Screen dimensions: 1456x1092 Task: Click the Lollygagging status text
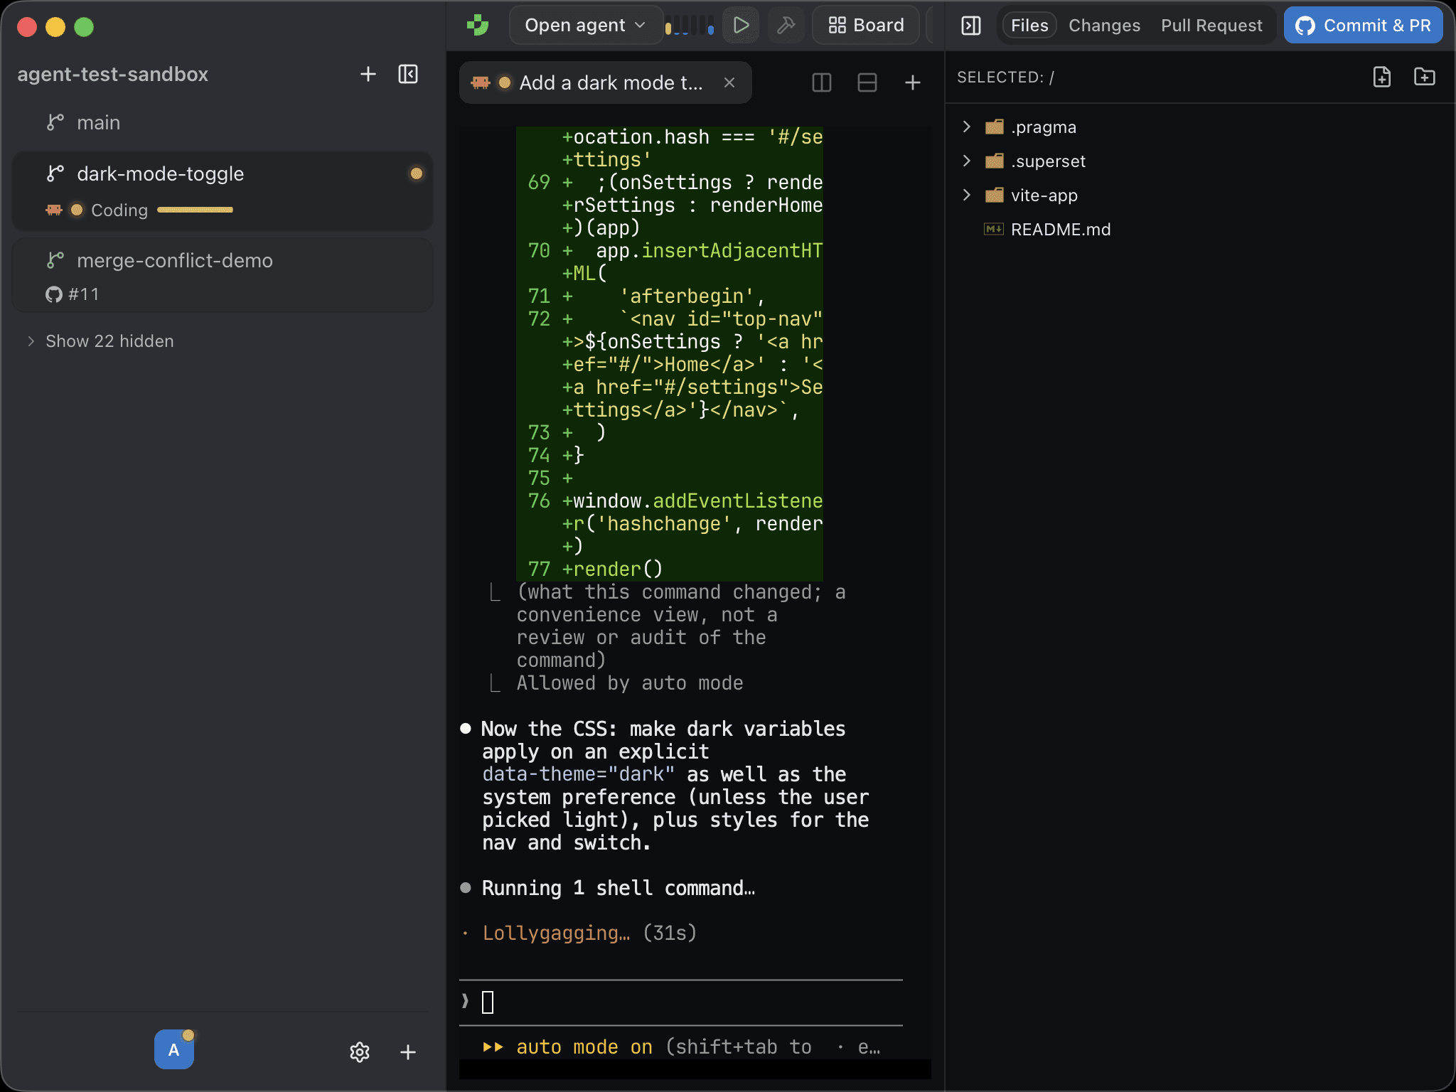[556, 933]
